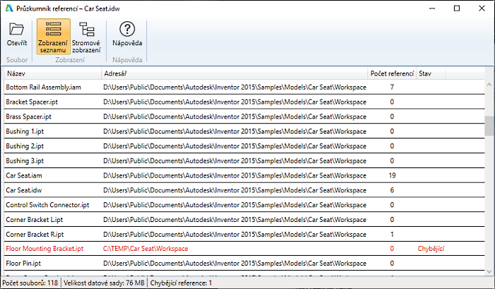Click reference count 7 for Bottom Rail Assembly
The height and width of the screenshot is (289, 495).
point(392,87)
